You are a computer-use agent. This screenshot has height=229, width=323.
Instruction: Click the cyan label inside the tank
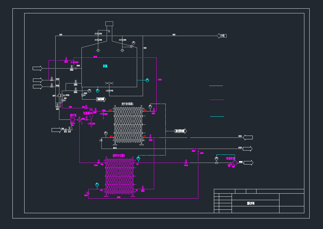pyautogui.click(x=105, y=66)
